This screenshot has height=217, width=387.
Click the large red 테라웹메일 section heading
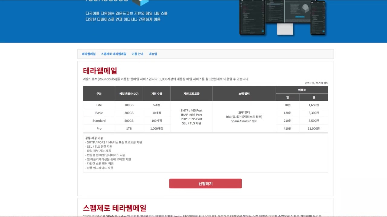tap(100, 71)
